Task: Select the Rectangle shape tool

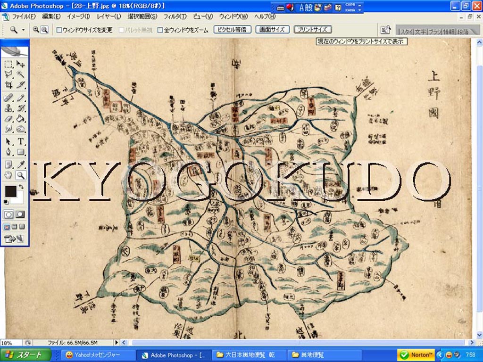Action: pyautogui.click(x=21, y=152)
